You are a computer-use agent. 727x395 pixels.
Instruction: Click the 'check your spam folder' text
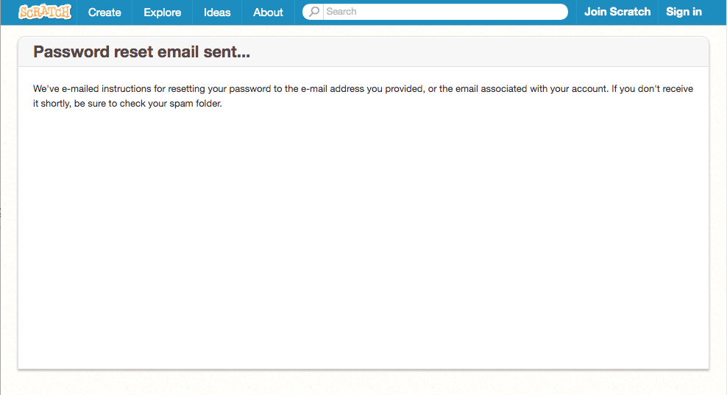click(x=171, y=104)
